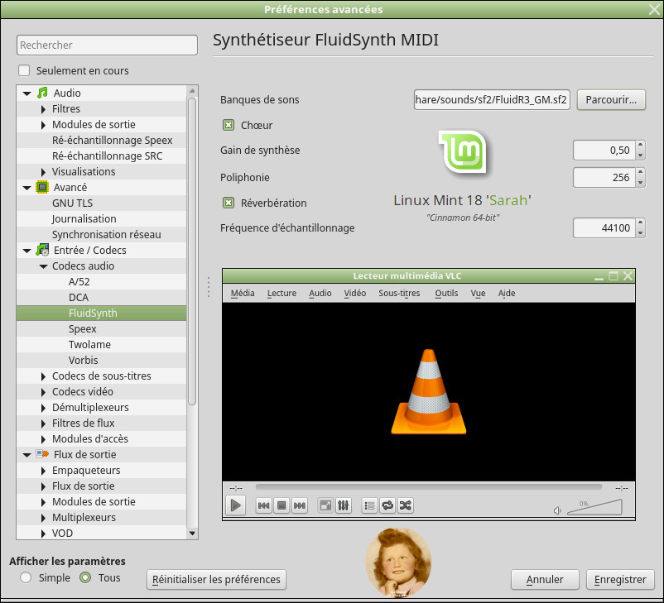
Task: Toggle the playlist icon in VLC
Action: click(369, 505)
